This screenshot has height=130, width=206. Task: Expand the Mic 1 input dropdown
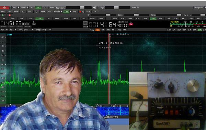click(190, 15)
